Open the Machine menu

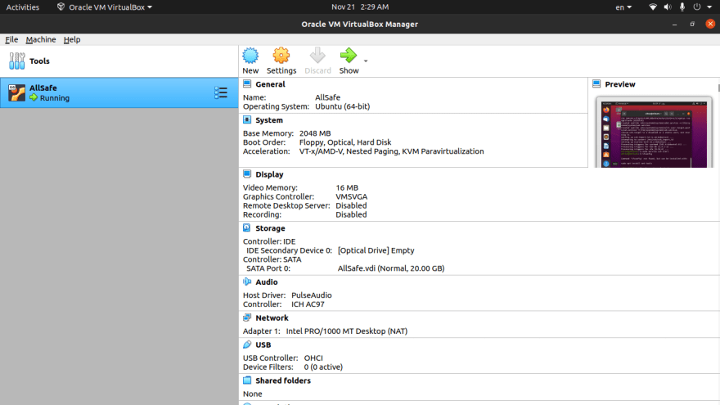41,39
